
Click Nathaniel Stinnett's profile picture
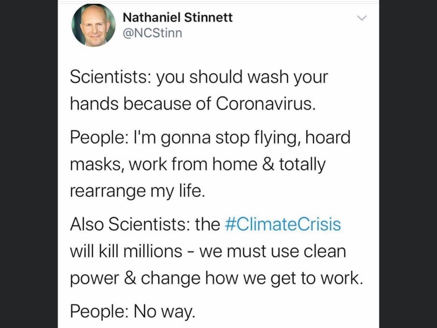pyautogui.click(x=94, y=25)
